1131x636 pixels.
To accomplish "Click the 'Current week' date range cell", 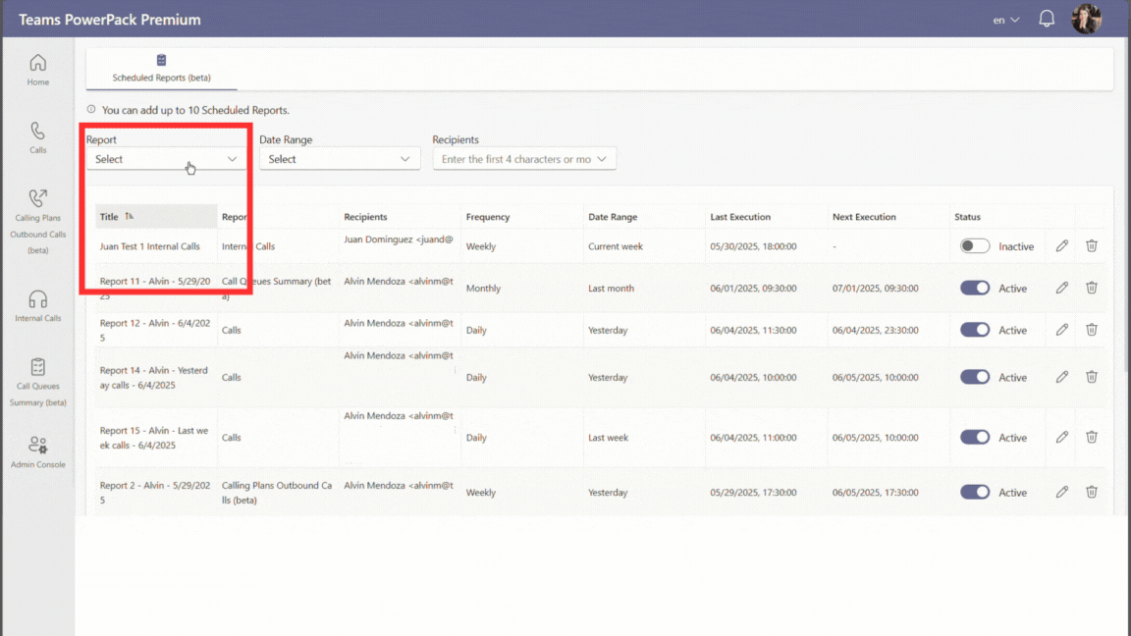I will click(616, 246).
